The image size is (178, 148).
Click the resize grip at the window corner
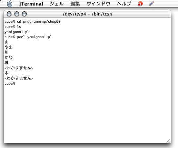point(168,141)
